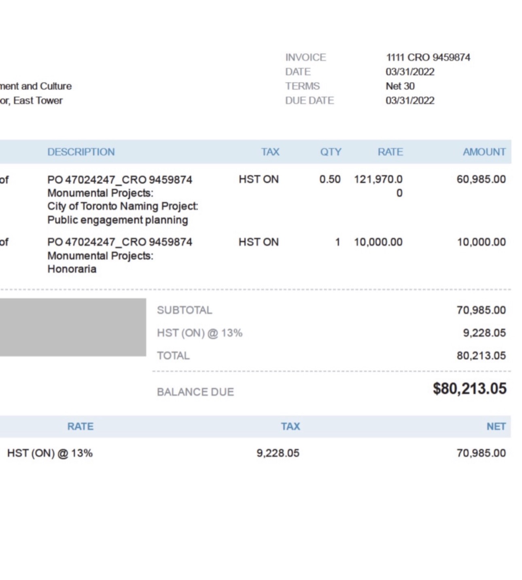Image resolution: width=522 pixels, height=580 pixels.
Task: Click the Public engagement planning line
Action: click(x=118, y=220)
